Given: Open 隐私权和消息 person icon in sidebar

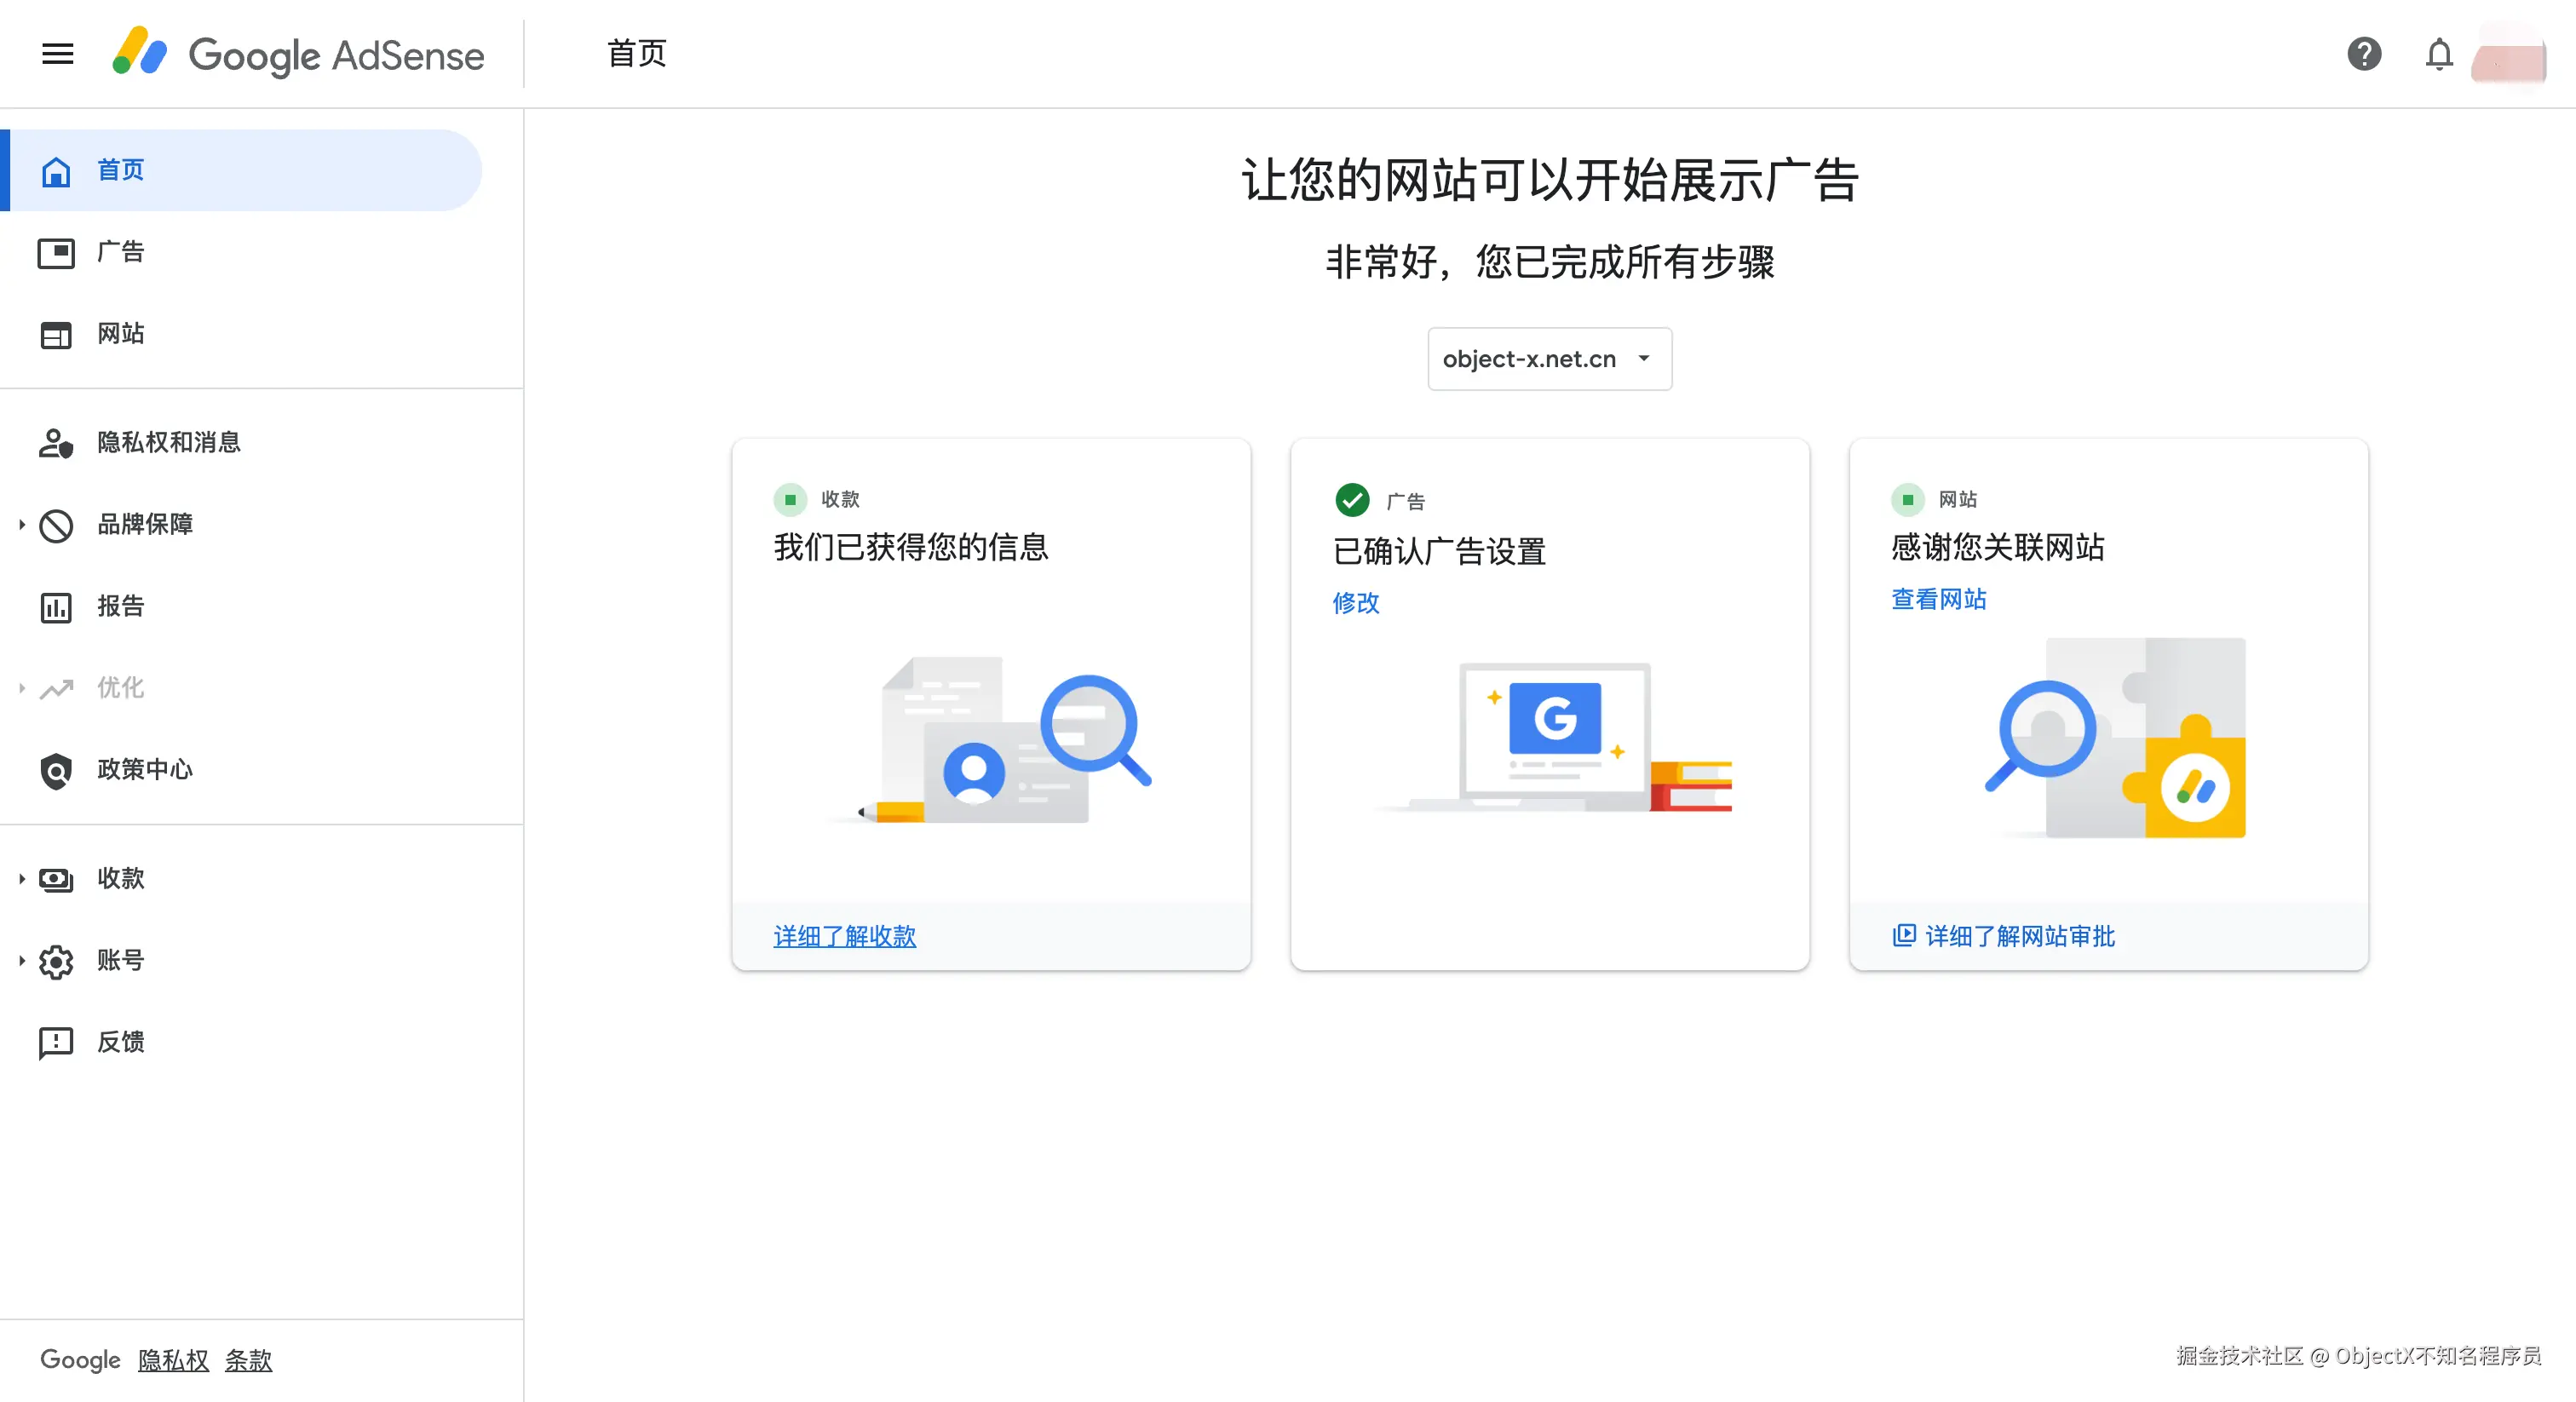Looking at the screenshot, I should tap(56, 443).
